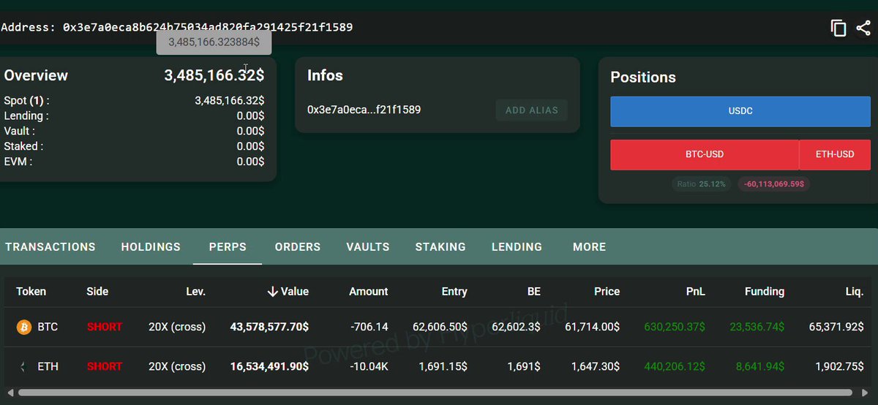The height and width of the screenshot is (405, 878).
Task: Switch to the Holdings tab
Action: pos(151,247)
